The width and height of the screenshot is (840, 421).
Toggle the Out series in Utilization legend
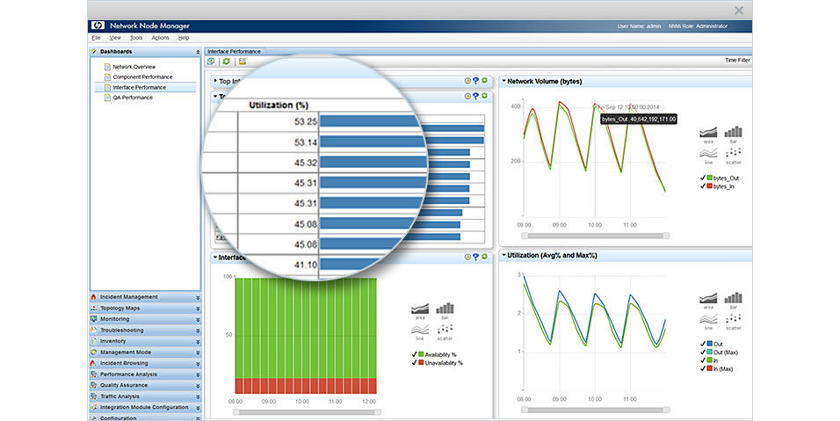point(703,344)
